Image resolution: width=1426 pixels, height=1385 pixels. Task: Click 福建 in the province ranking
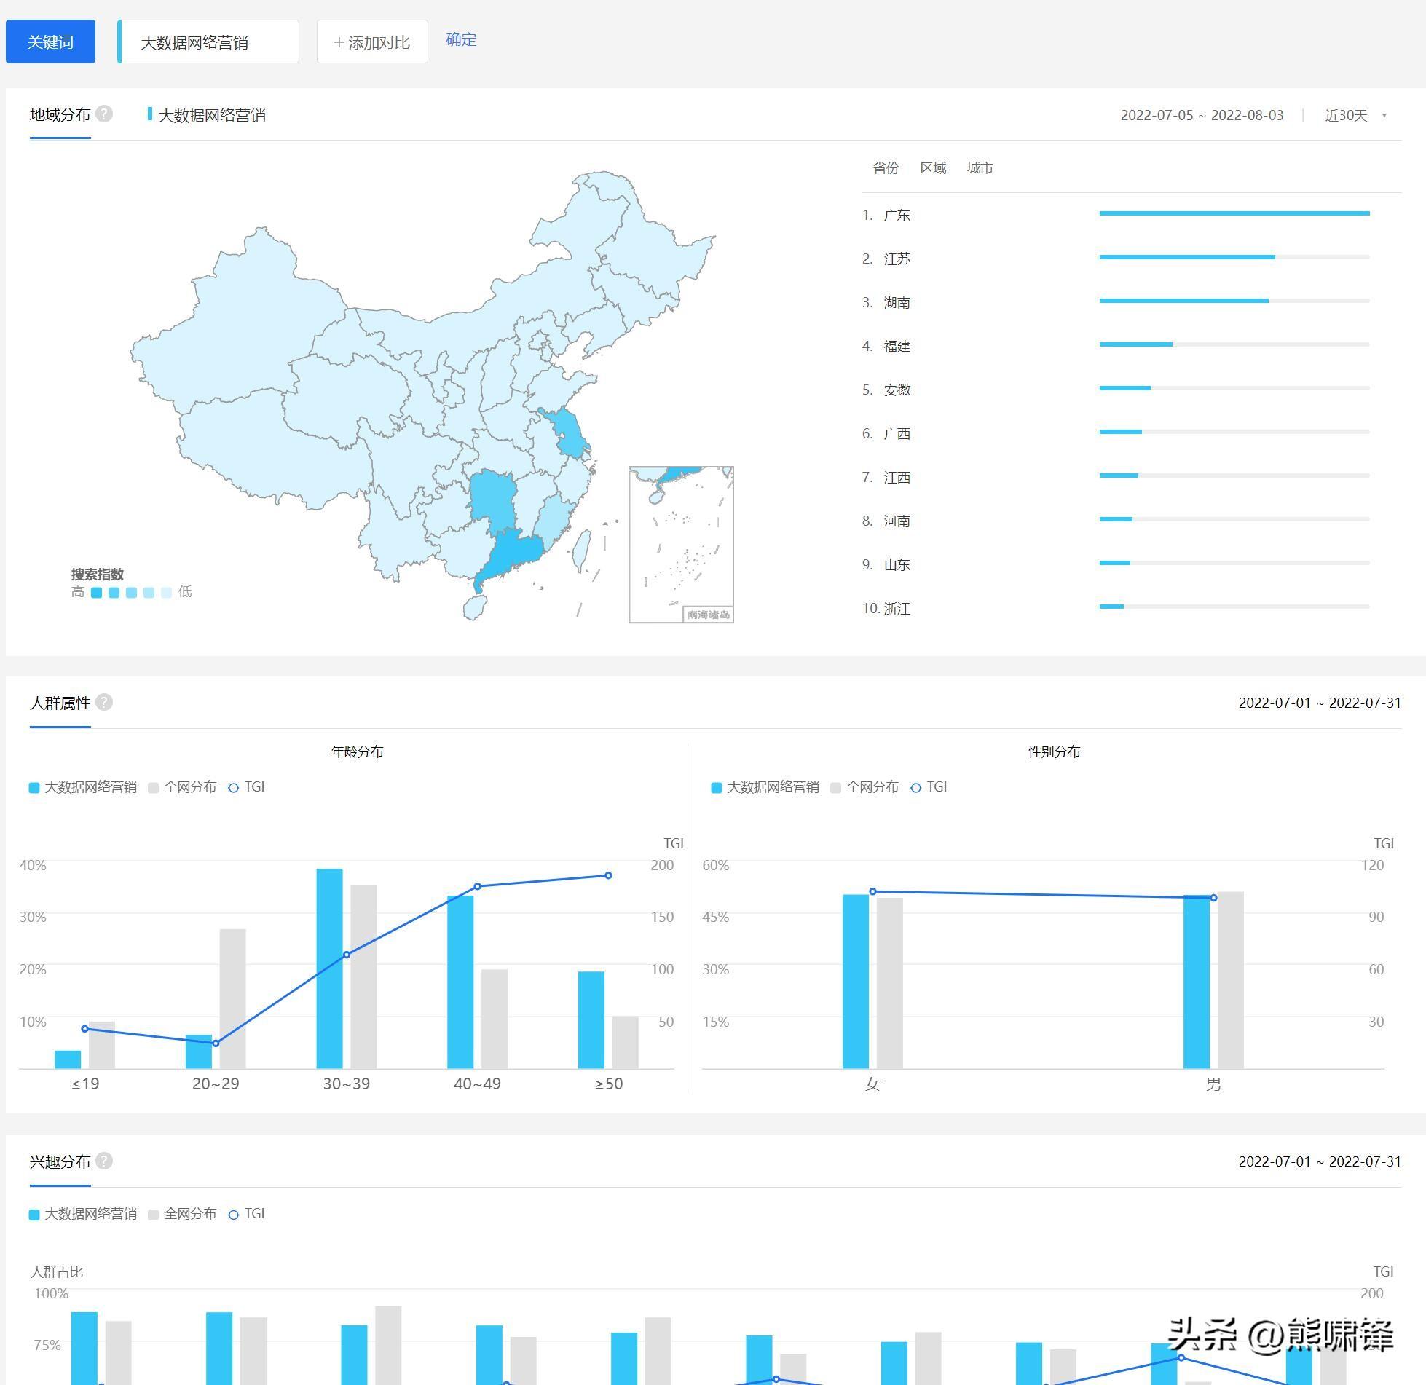point(897,346)
